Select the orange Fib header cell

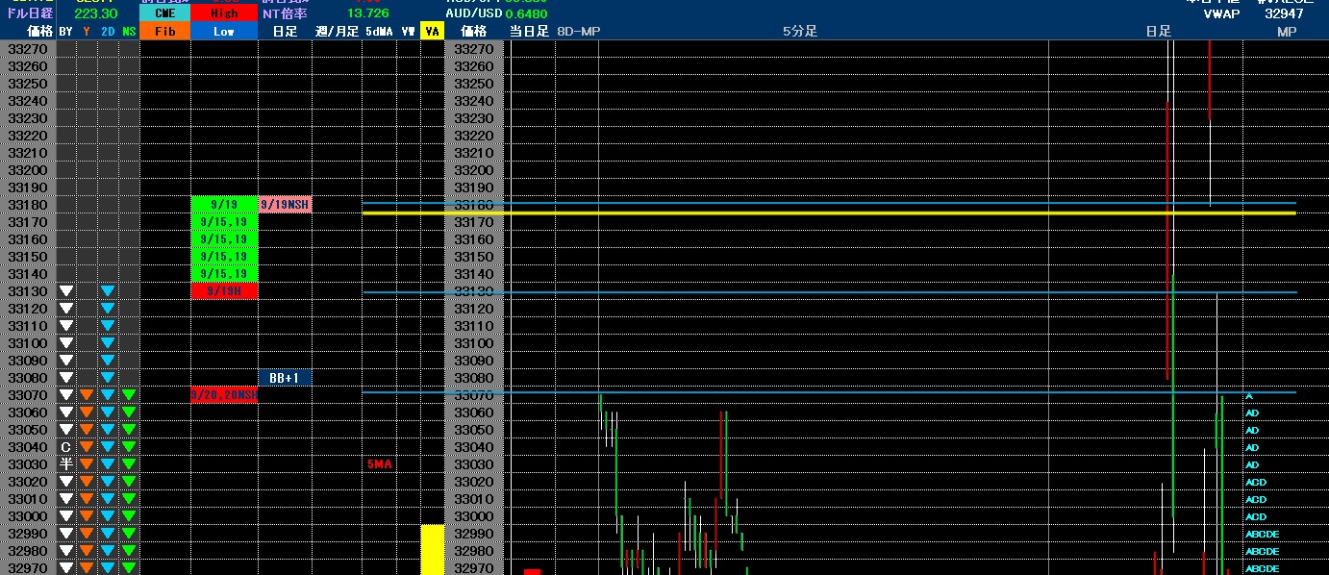pos(164,31)
